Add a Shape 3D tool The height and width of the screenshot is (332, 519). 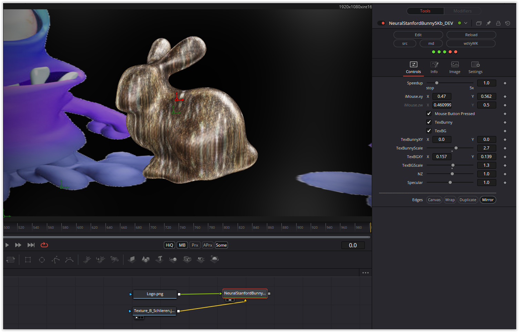click(x=146, y=260)
